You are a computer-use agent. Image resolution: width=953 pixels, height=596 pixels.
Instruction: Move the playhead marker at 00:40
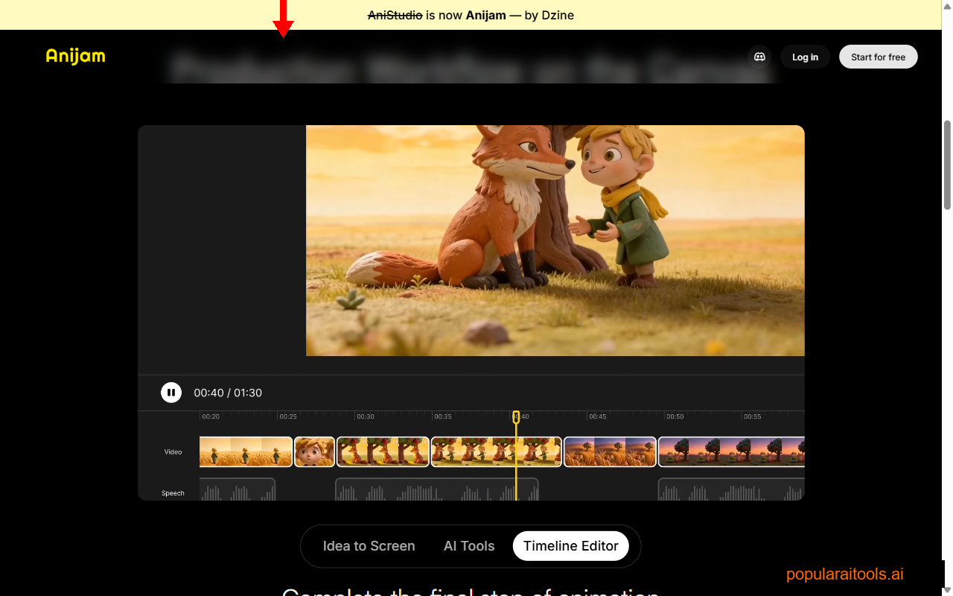[516, 417]
